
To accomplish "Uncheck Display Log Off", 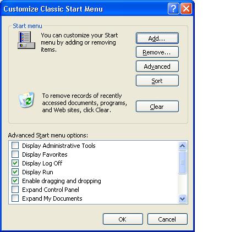I will (15, 163).
